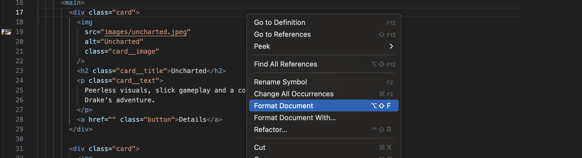Open the images/uncharted.jpeg path link

coord(145,32)
